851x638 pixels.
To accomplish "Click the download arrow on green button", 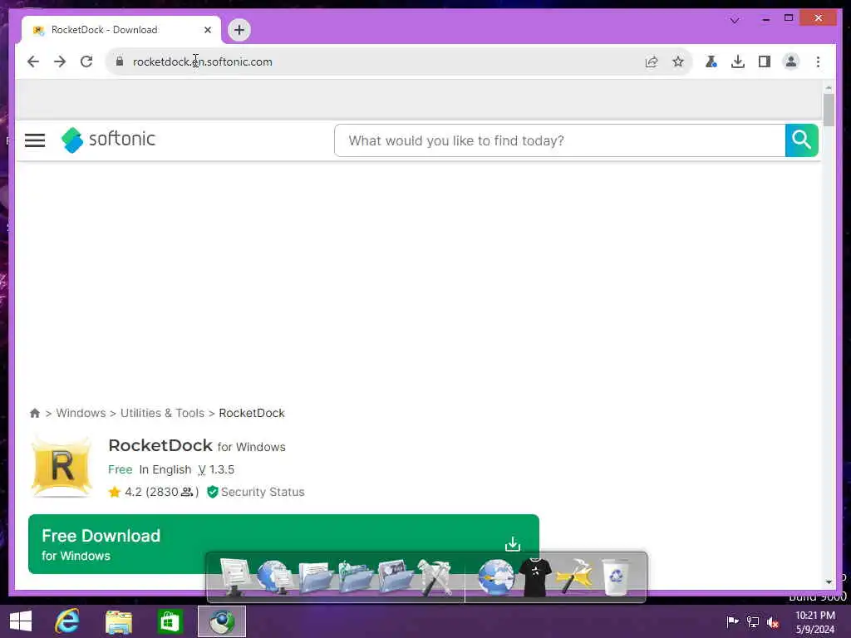I will coord(512,544).
